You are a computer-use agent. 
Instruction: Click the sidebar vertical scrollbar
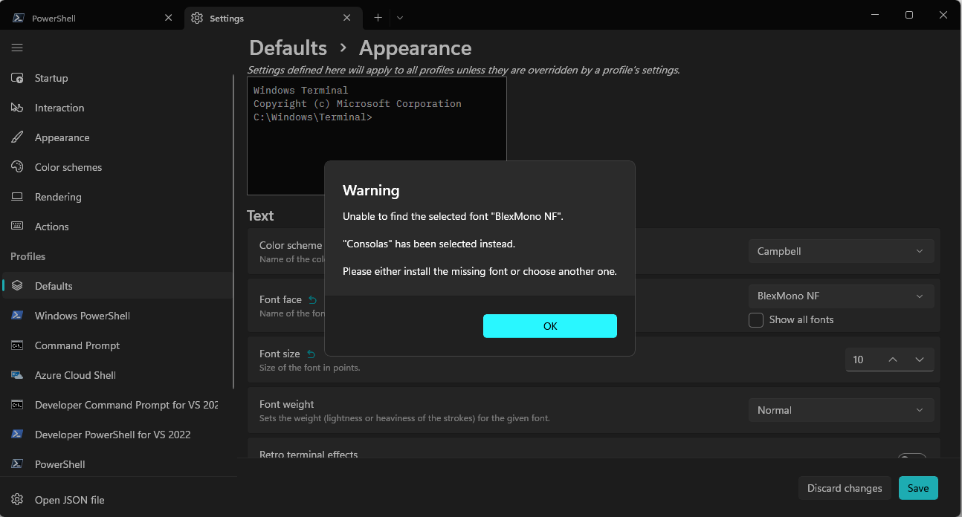234,230
